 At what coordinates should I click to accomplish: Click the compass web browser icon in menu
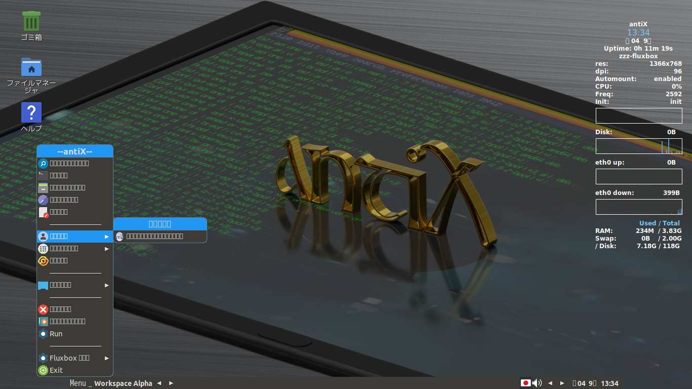coord(43,200)
